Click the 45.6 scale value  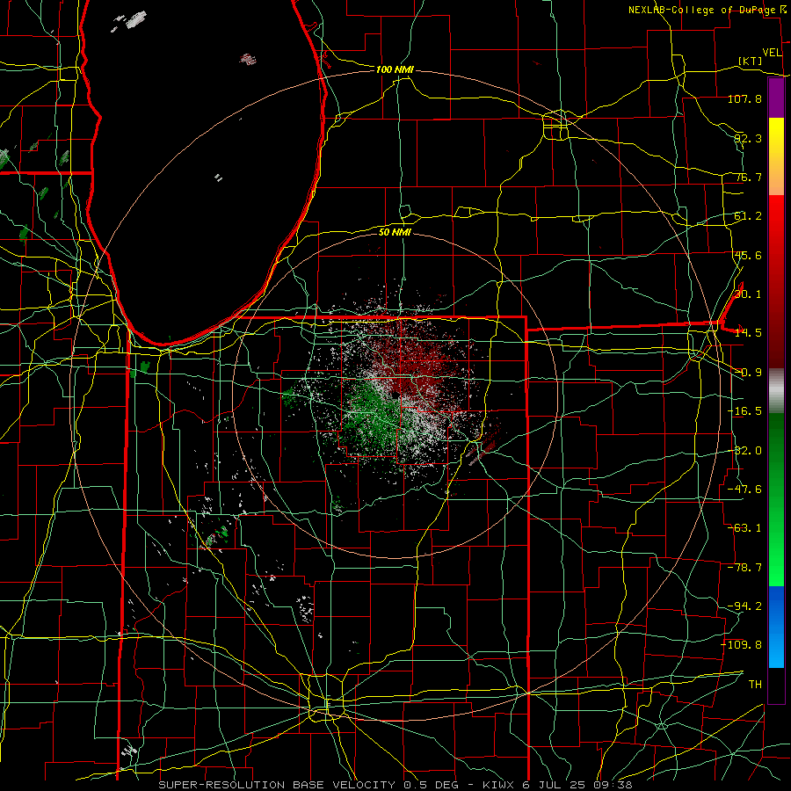click(748, 255)
